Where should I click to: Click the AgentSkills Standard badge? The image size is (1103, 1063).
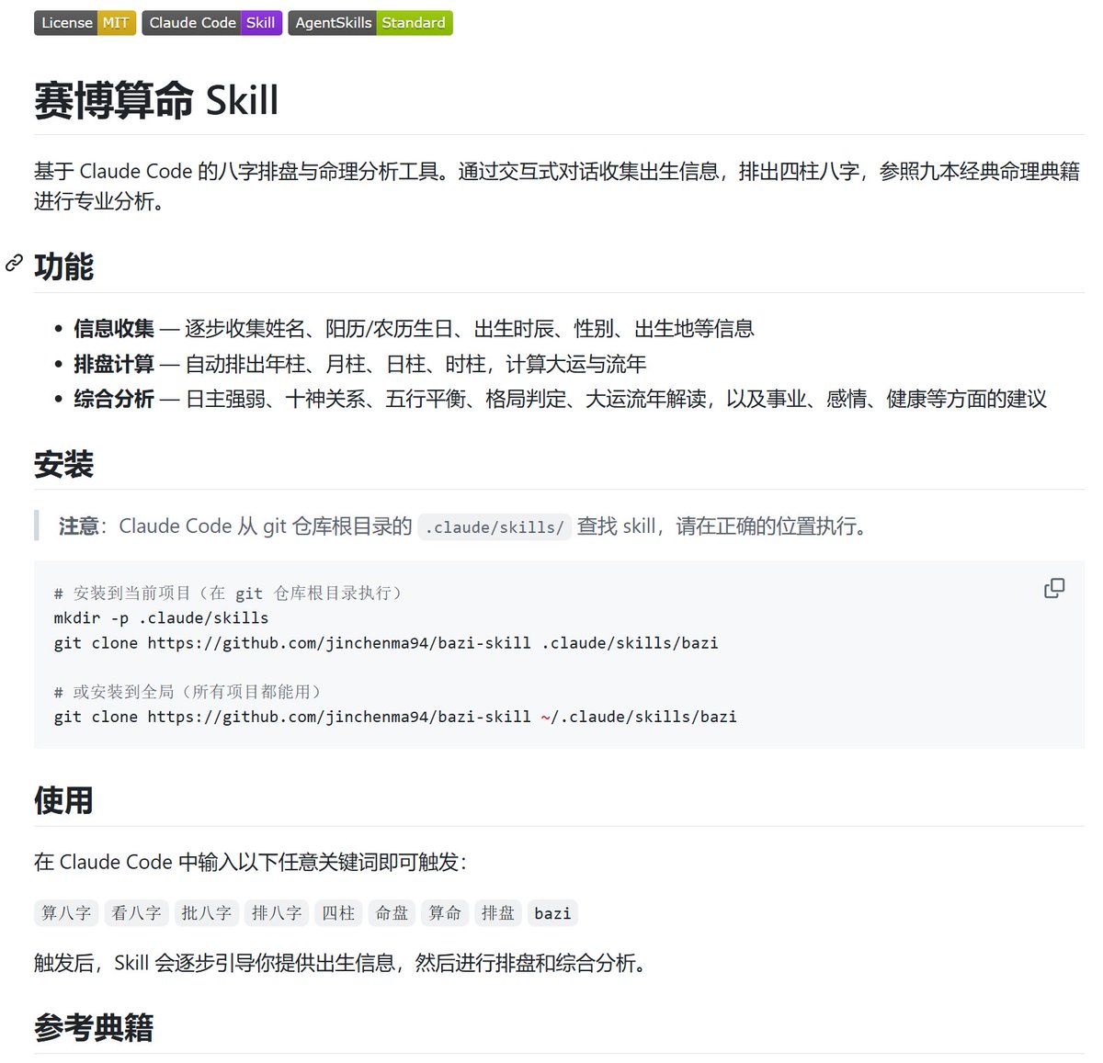(x=370, y=23)
